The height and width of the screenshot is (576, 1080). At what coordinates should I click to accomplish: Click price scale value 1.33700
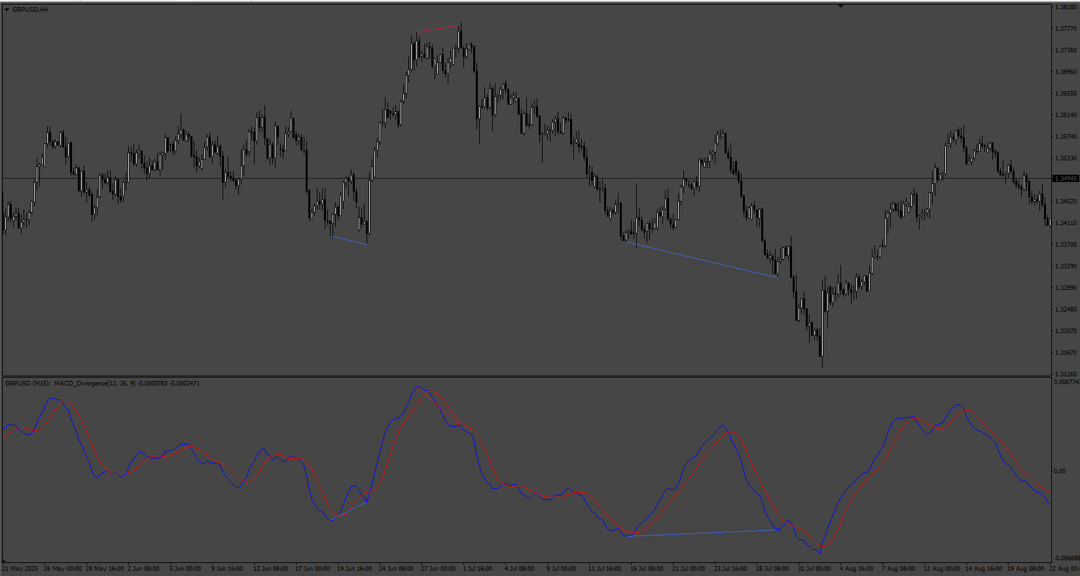tap(1066, 245)
